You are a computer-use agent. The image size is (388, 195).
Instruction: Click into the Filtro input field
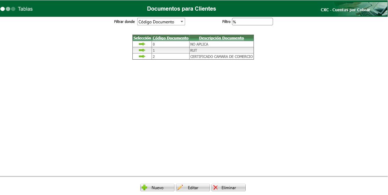pos(253,22)
